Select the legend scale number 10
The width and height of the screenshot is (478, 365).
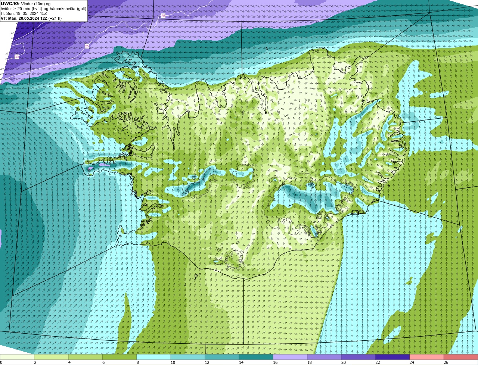coord(173,362)
